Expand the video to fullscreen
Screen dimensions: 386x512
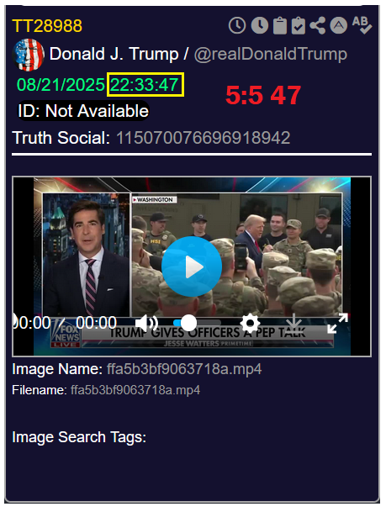point(338,323)
